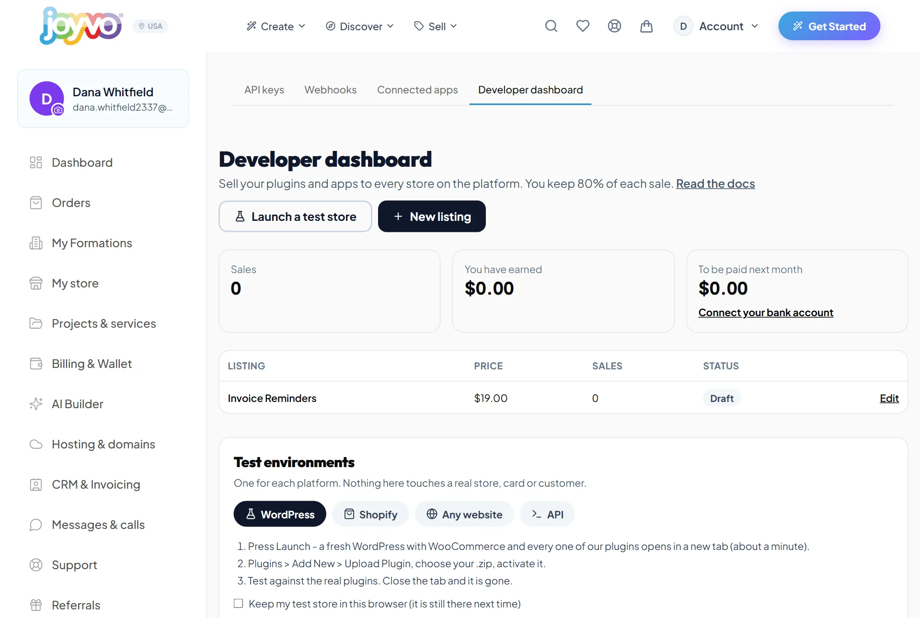Open the shopping bag icon
The width and height of the screenshot is (920, 618).
[x=646, y=26]
